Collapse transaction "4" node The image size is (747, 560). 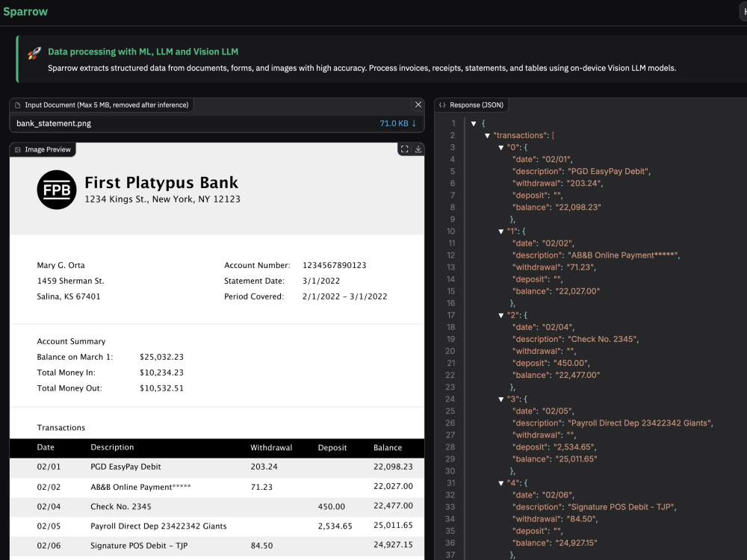click(500, 483)
